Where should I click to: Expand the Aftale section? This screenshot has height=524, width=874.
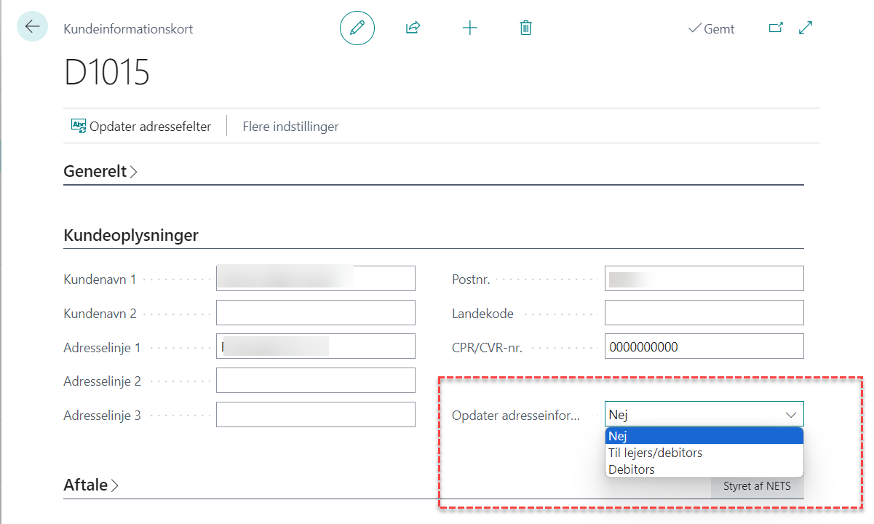pyautogui.click(x=91, y=485)
